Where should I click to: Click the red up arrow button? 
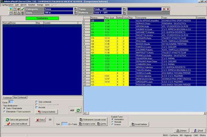click(164, 9)
